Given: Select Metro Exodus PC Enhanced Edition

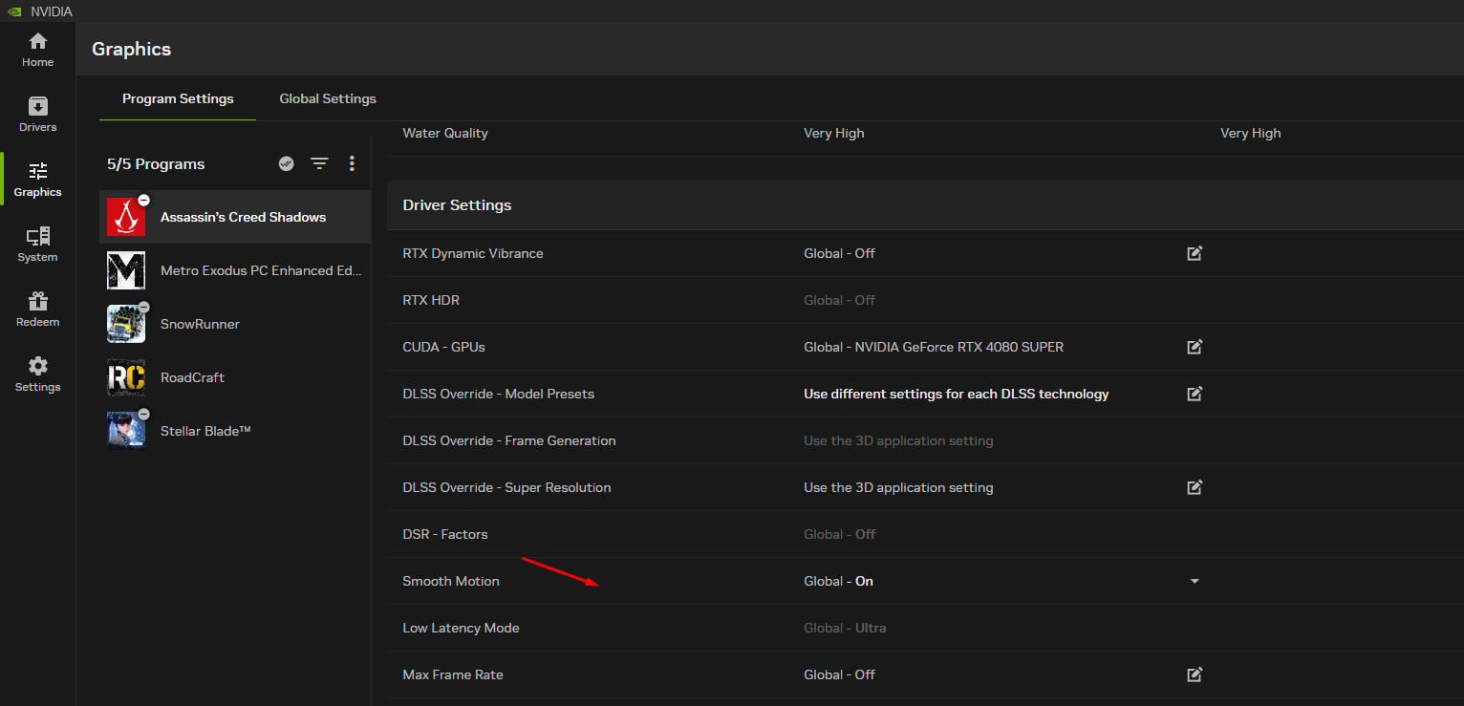Looking at the screenshot, I should [x=235, y=270].
